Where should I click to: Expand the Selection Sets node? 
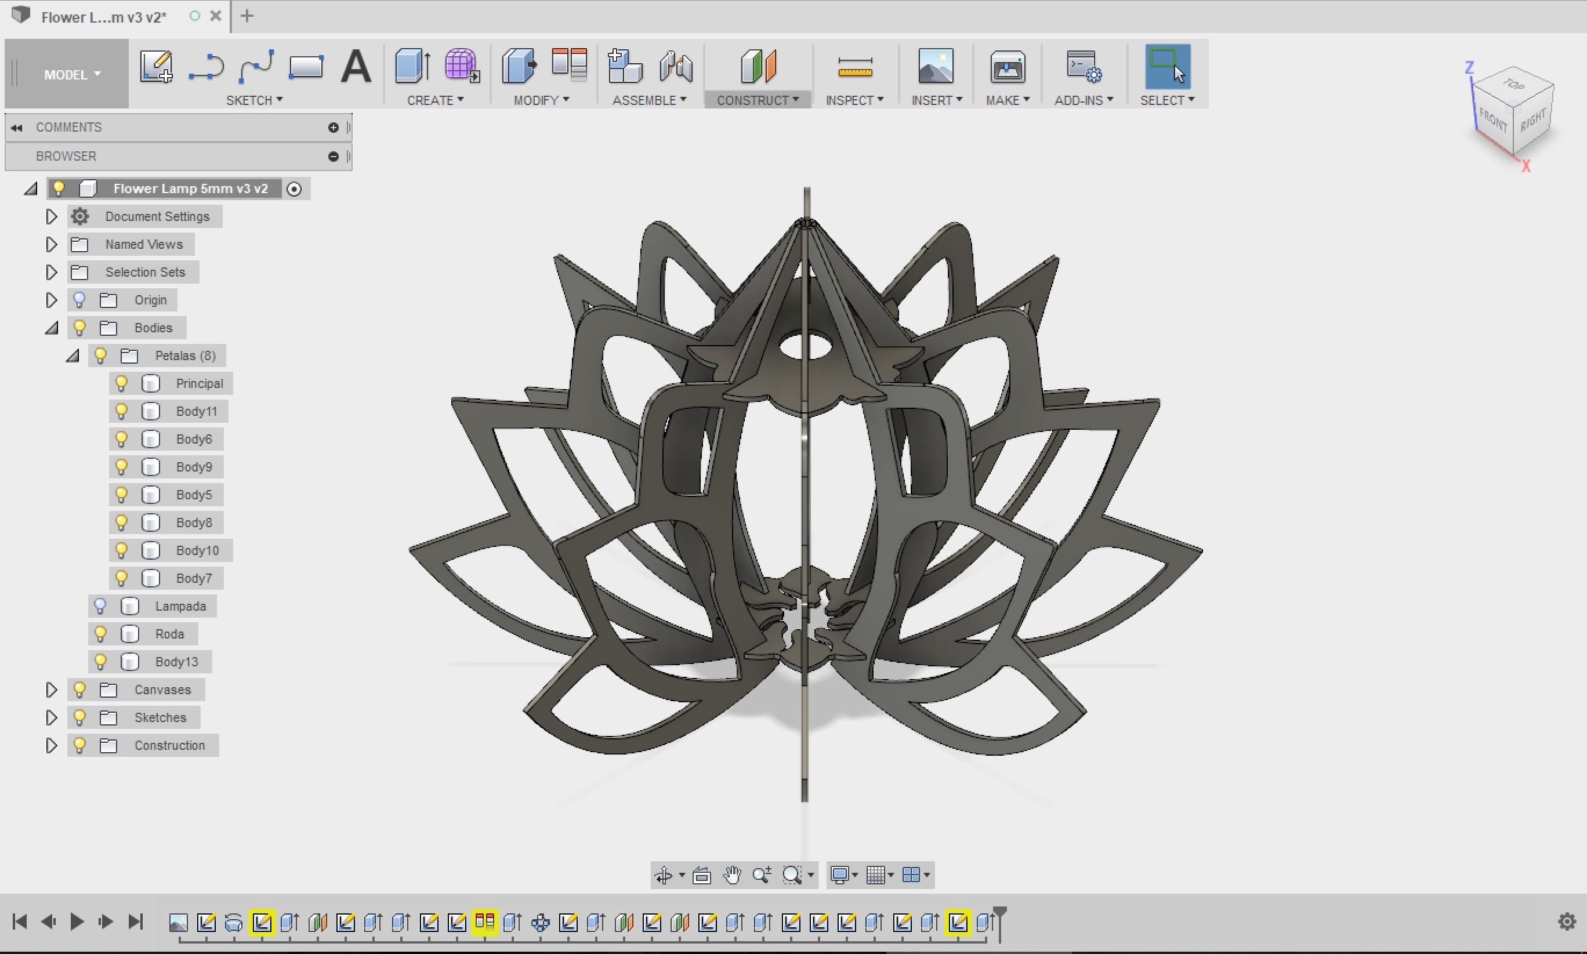click(x=52, y=272)
